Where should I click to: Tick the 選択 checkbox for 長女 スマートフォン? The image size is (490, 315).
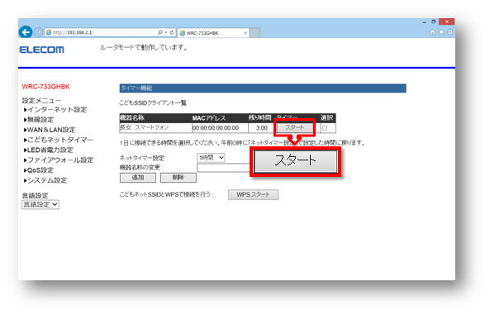(x=325, y=128)
